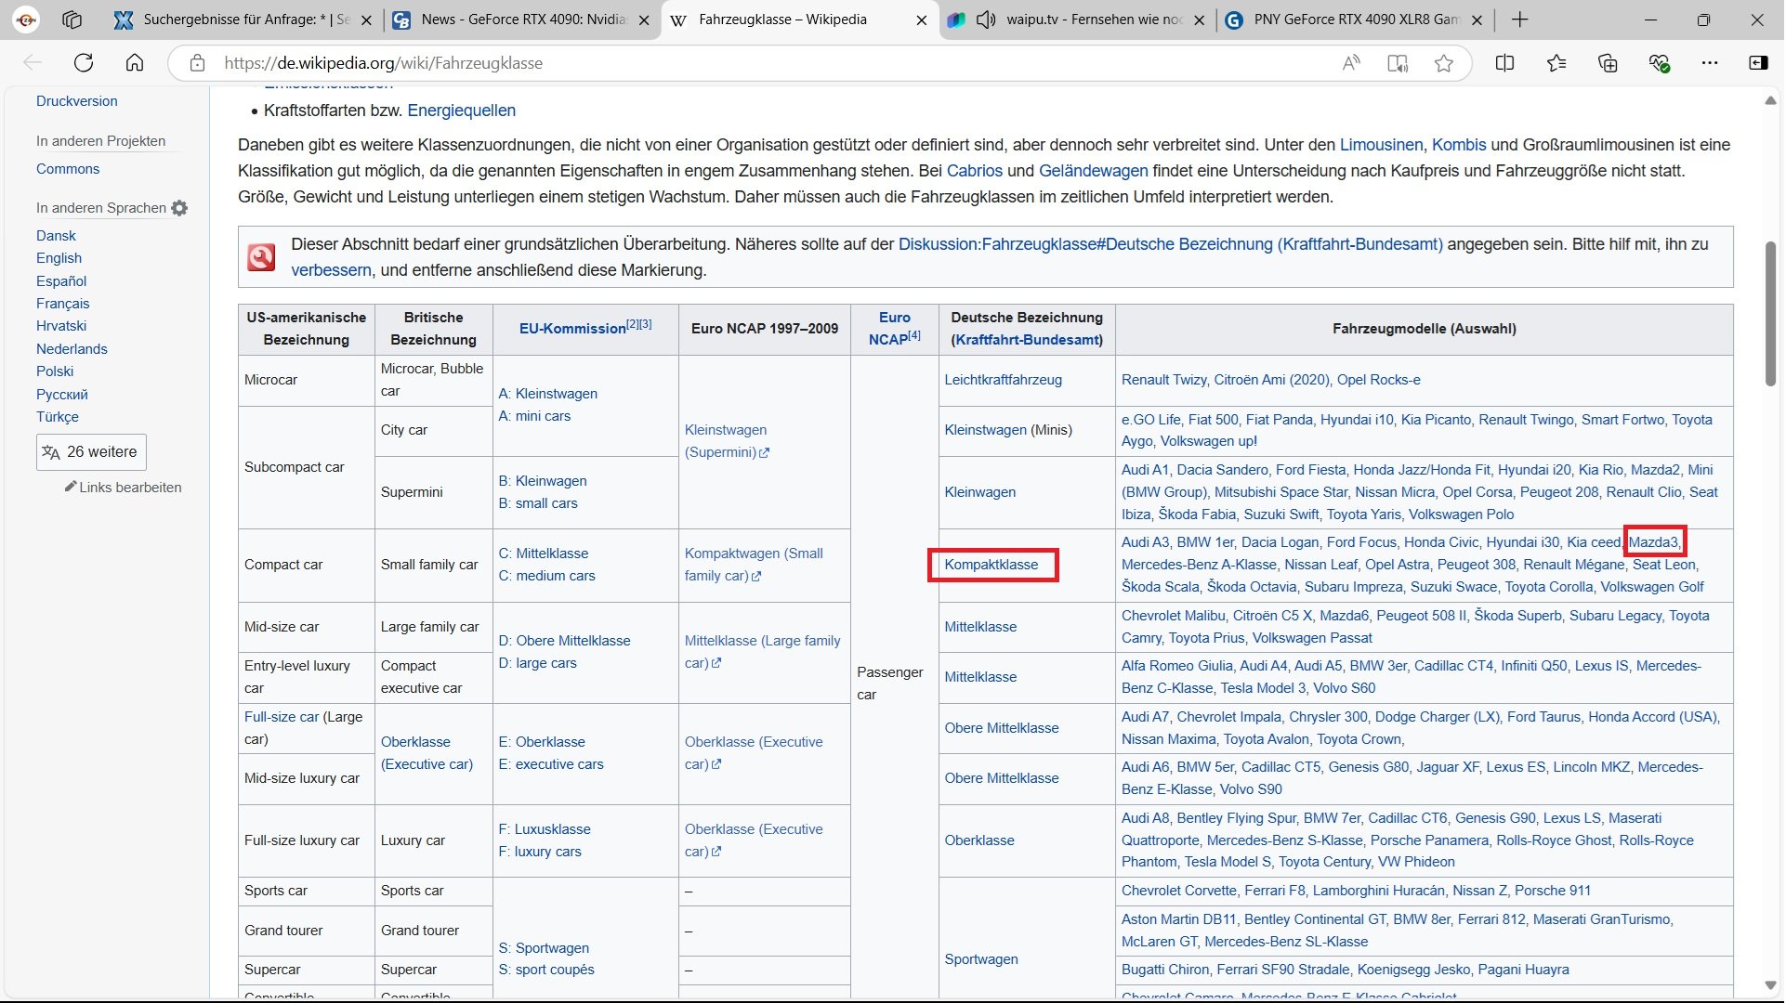Click the Mazda3 link
The width and height of the screenshot is (1786, 1003).
click(1653, 542)
